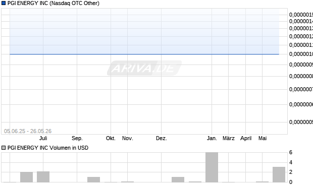Click the volume bar just before Juli
The width and height of the screenshot is (313, 187).
[x=27, y=177]
